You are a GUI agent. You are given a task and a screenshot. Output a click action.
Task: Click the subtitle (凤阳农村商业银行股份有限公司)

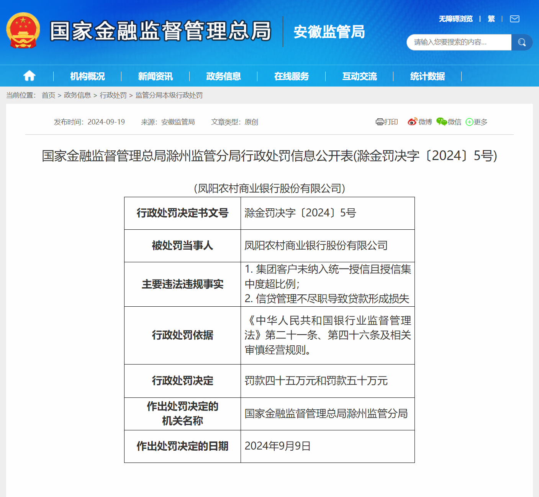[269, 188]
